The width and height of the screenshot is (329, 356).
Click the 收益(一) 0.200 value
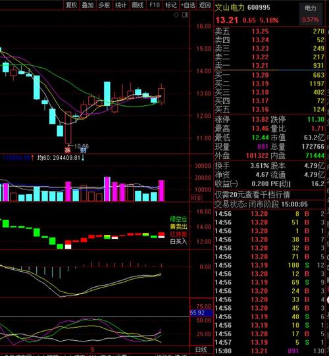(x=260, y=184)
